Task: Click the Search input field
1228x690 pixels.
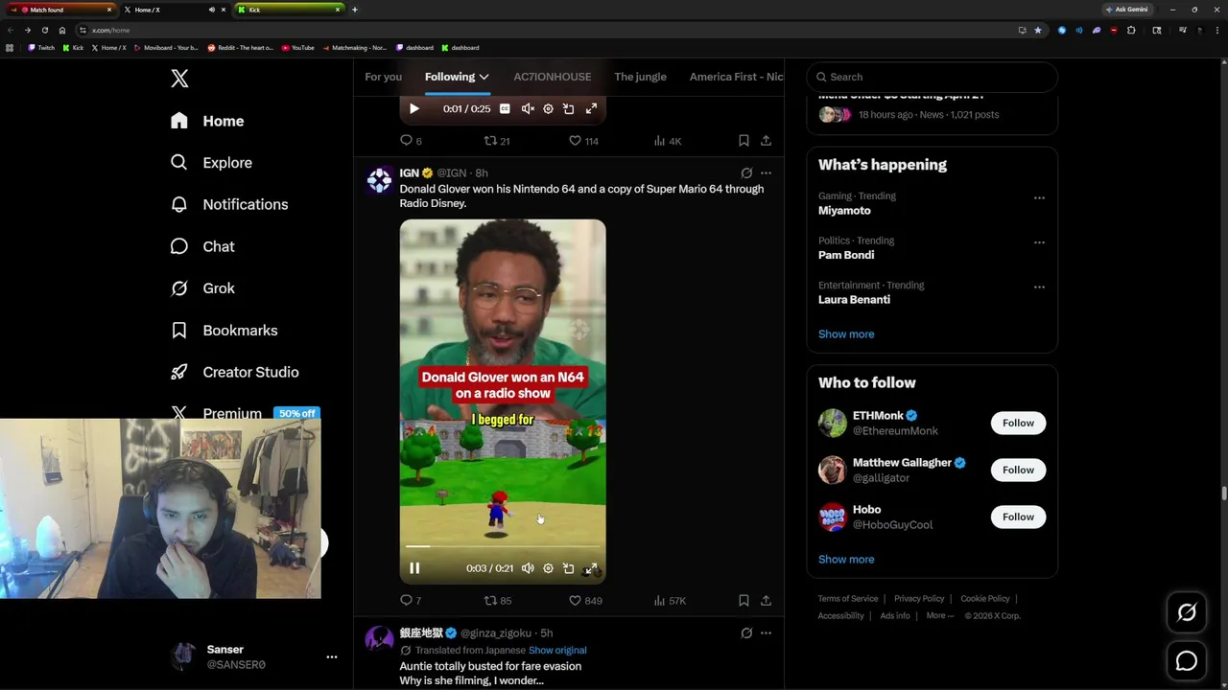Action: click(x=932, y=77)
